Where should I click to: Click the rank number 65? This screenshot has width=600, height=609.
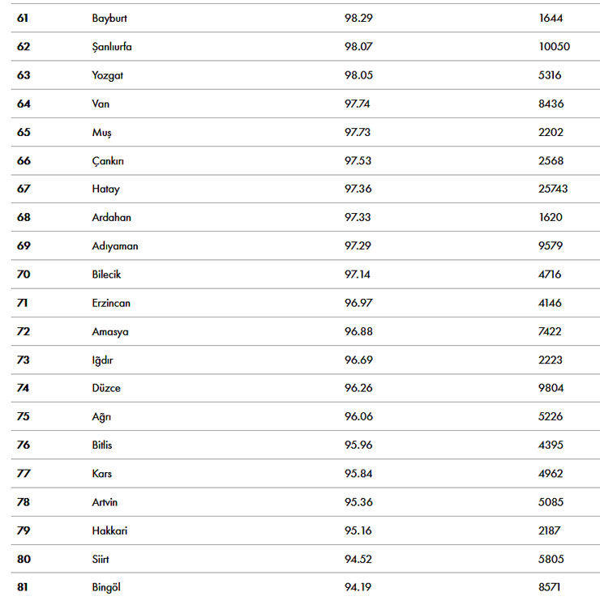tap(24, 132)
